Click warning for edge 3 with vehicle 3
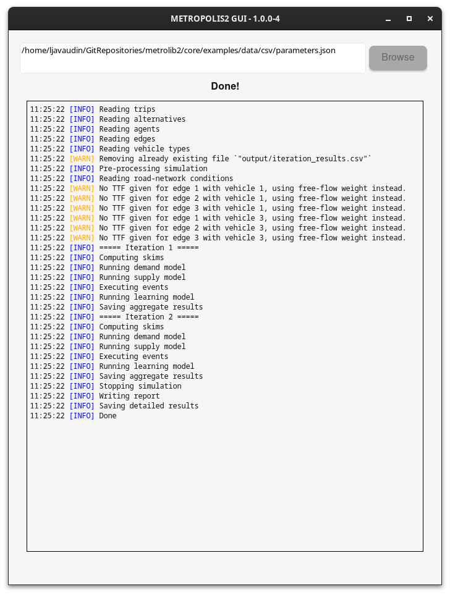The image size is (450, 595). (218, 237)
